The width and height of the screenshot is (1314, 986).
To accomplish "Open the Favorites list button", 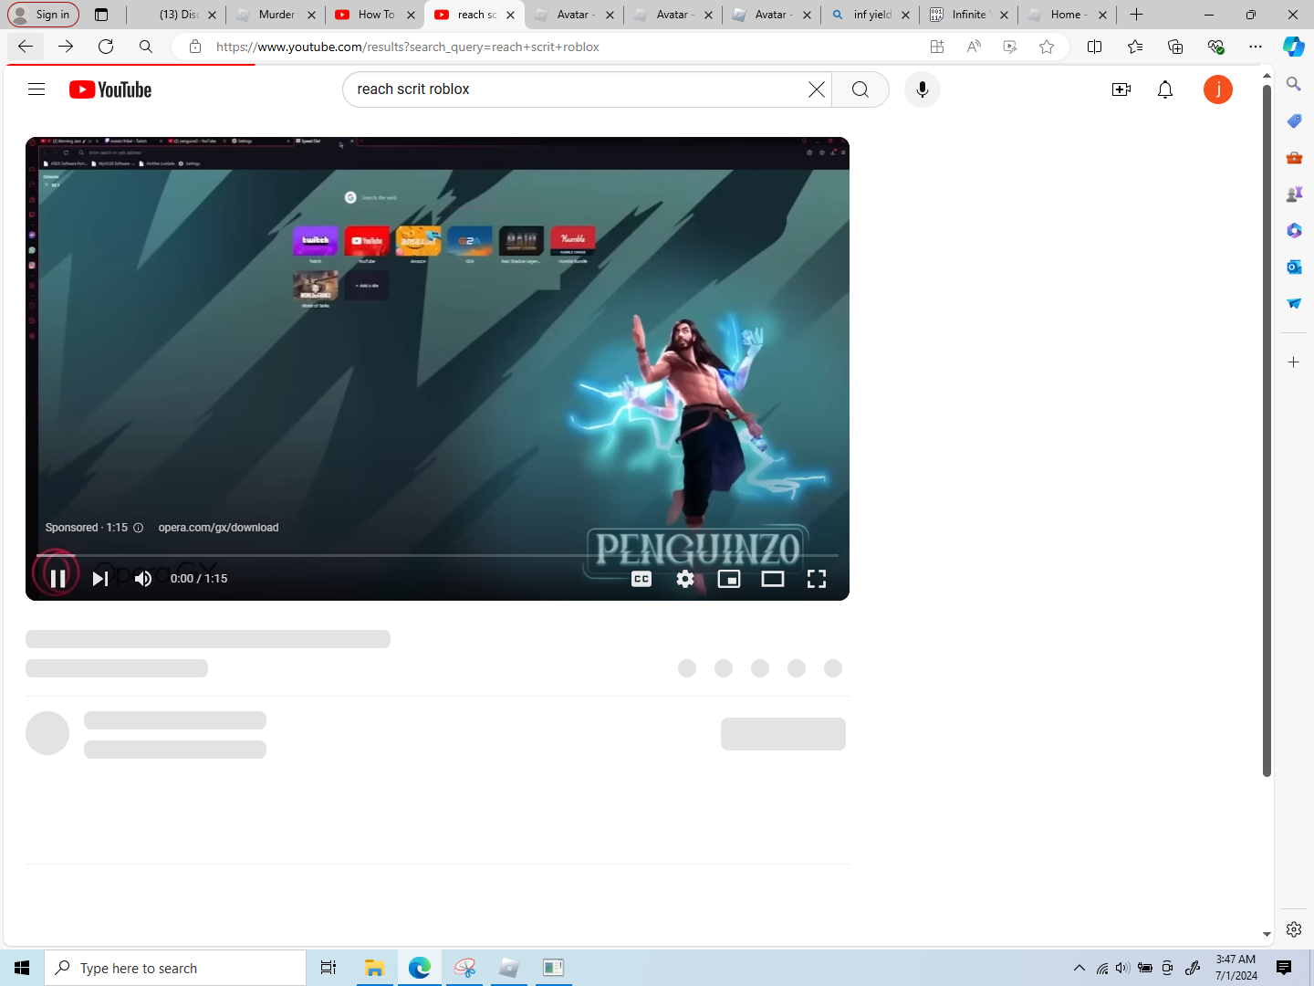I will (x=1134, y=47).
